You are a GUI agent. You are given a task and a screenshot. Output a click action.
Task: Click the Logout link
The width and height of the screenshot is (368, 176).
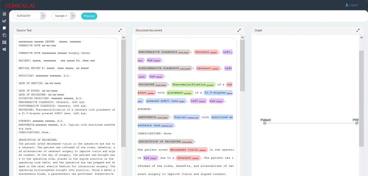pyautogui.click(x=351, y=5)
